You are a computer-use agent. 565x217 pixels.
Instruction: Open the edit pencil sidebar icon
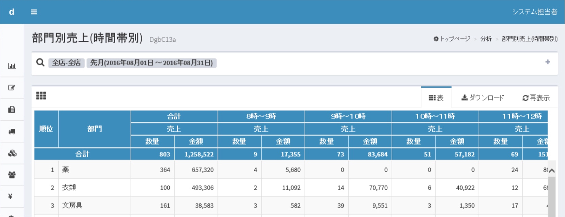[x=12, y=88]
